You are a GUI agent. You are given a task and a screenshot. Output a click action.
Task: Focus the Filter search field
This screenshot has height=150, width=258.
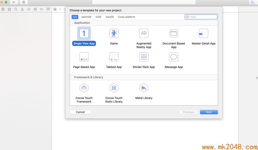pos(201,17)
